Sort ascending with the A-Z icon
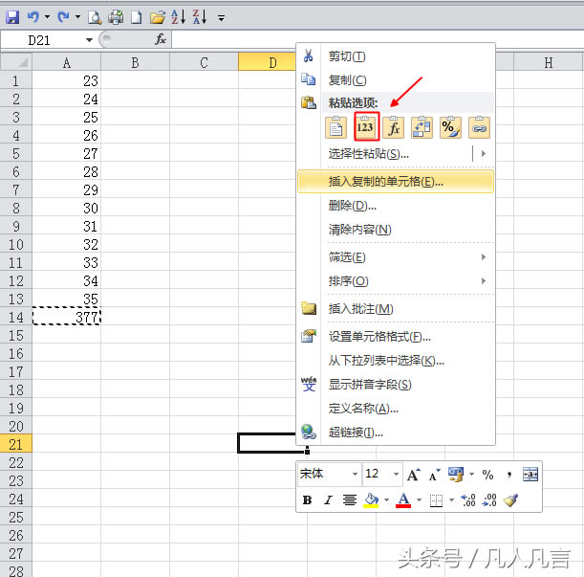Viewport: 584px width, 577px height. (179, 17)
